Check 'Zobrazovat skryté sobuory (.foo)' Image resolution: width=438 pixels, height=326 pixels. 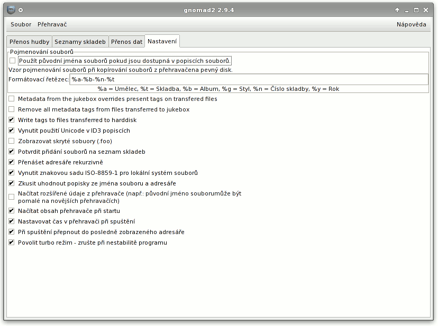[x=12, y=141]
